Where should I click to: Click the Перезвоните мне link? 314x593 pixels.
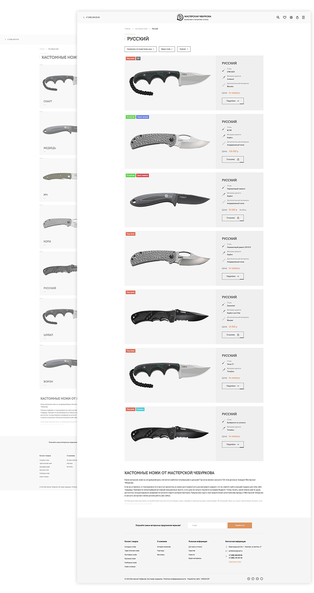235,562
